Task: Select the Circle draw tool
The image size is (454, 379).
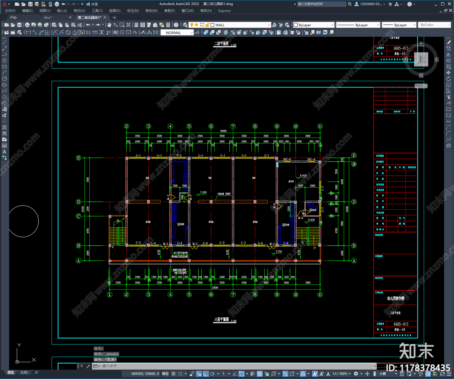Action: (x=4, y=79)
